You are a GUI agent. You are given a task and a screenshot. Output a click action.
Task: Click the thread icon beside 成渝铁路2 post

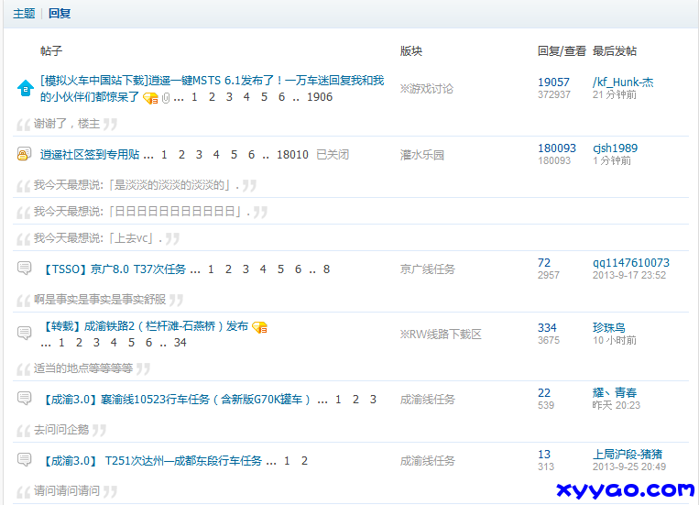[24, 334]
